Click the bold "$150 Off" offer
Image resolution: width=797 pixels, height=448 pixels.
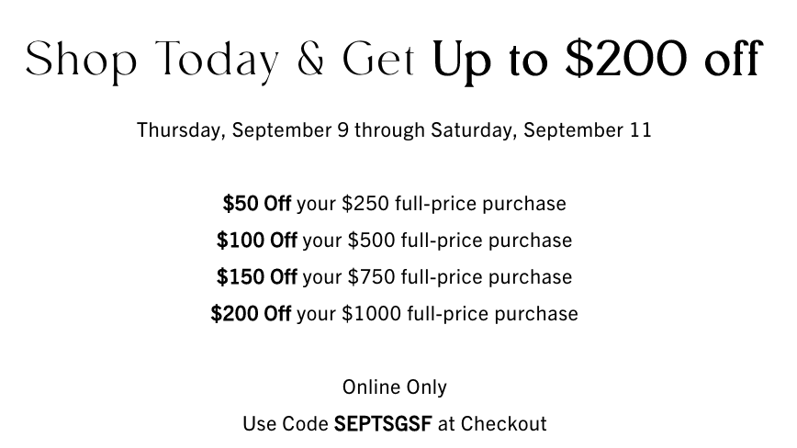[x=257, y=277]
